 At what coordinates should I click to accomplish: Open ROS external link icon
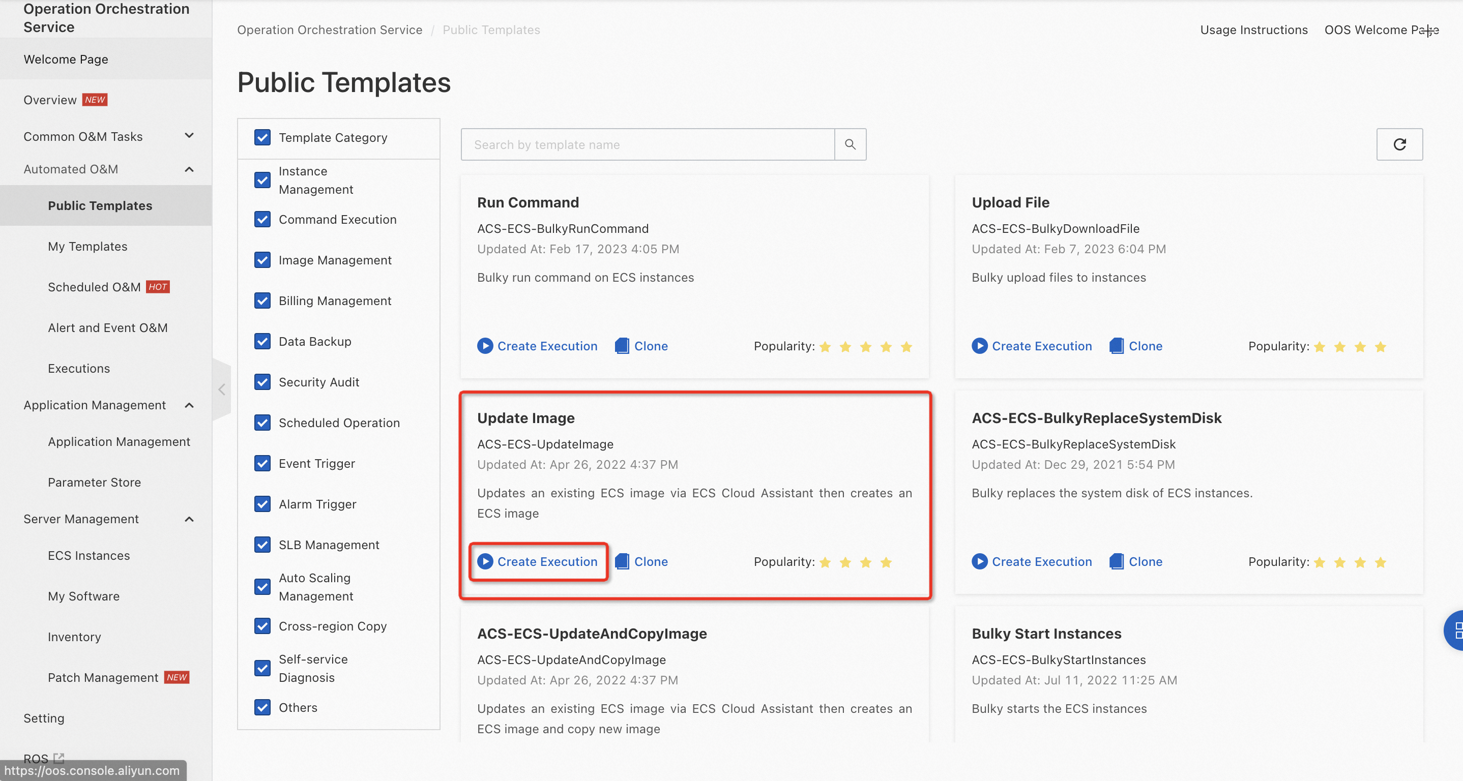click(x=58, y=757)
